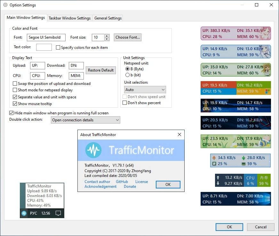Click OK in Option Settings window

(x=229, y=227)
